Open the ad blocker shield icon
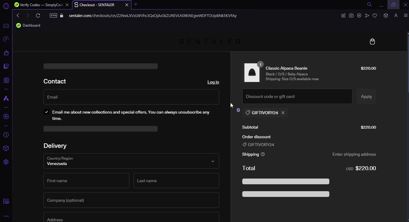Screen dimensions: 409x222 point(359,16)
